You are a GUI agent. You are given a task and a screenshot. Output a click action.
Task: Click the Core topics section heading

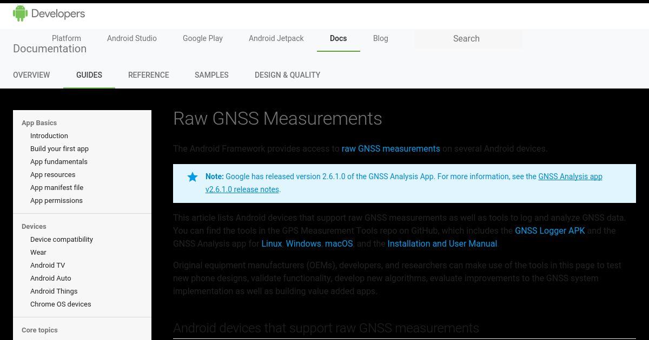[x=39, y=330]
